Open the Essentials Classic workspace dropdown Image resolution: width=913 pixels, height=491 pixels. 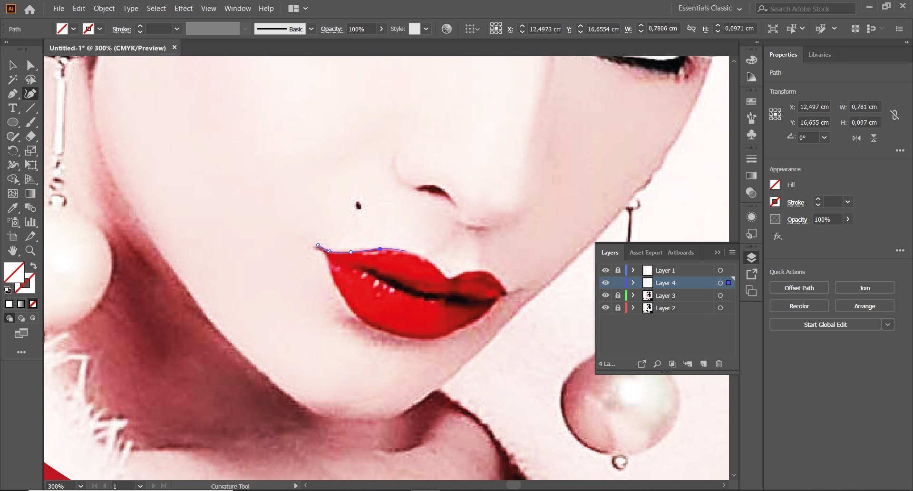tap(710, 9)
